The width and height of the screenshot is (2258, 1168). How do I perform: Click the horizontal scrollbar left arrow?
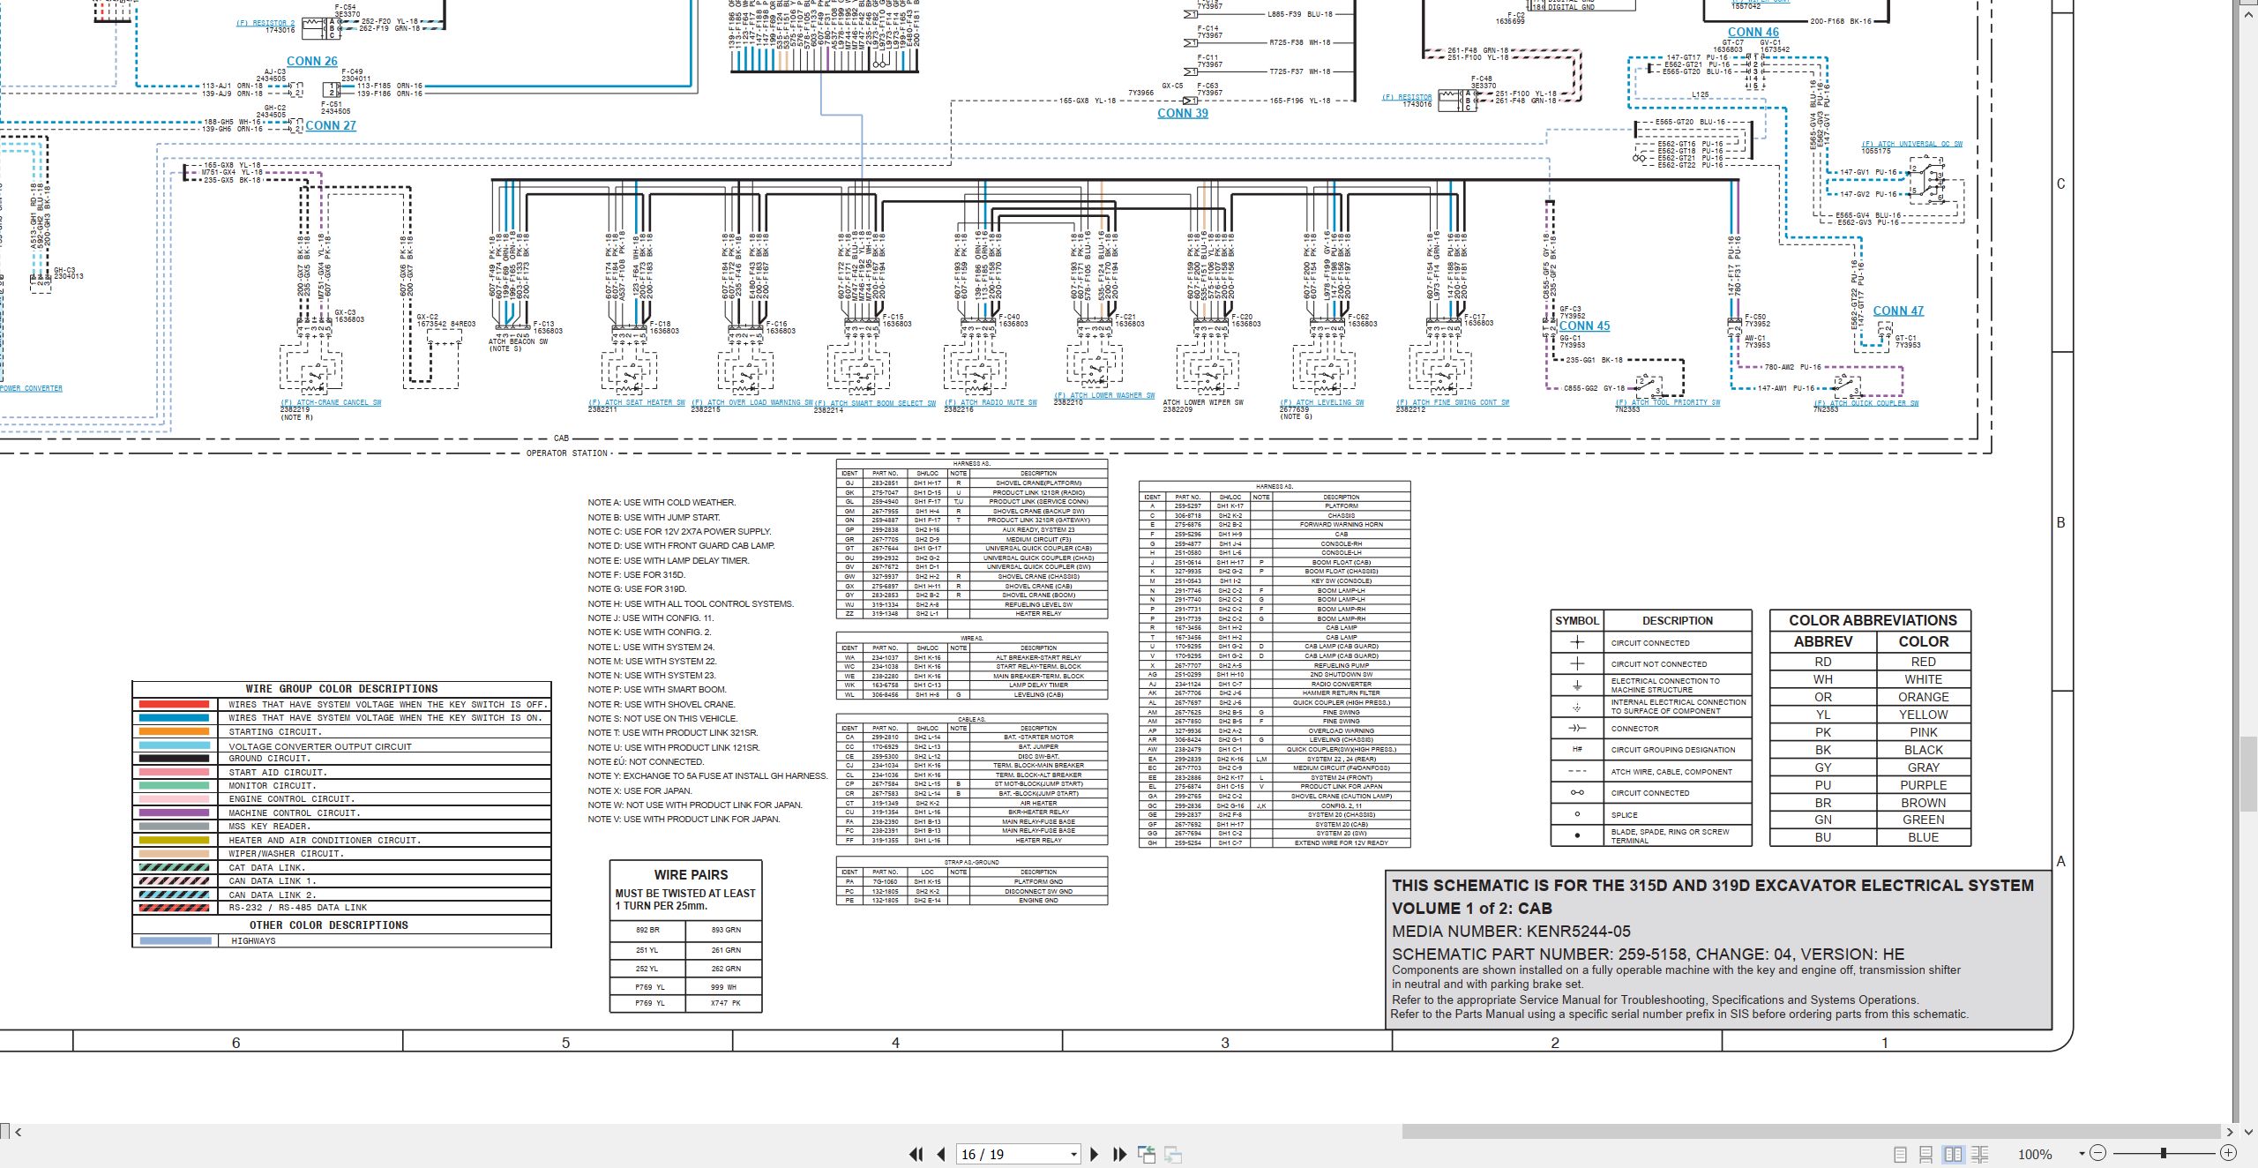[x=18, y=1131]
